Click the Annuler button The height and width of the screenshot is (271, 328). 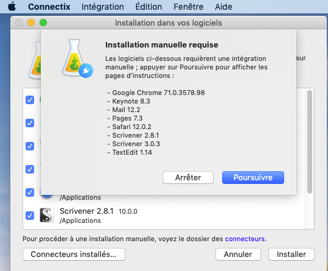tap(238, 255)
